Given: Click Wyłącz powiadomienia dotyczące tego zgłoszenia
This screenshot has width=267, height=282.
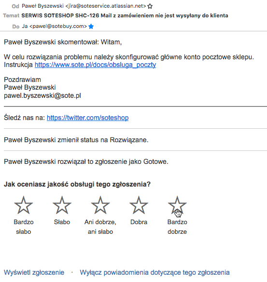Looking at the screenshot, I should (x=155, y=272).
